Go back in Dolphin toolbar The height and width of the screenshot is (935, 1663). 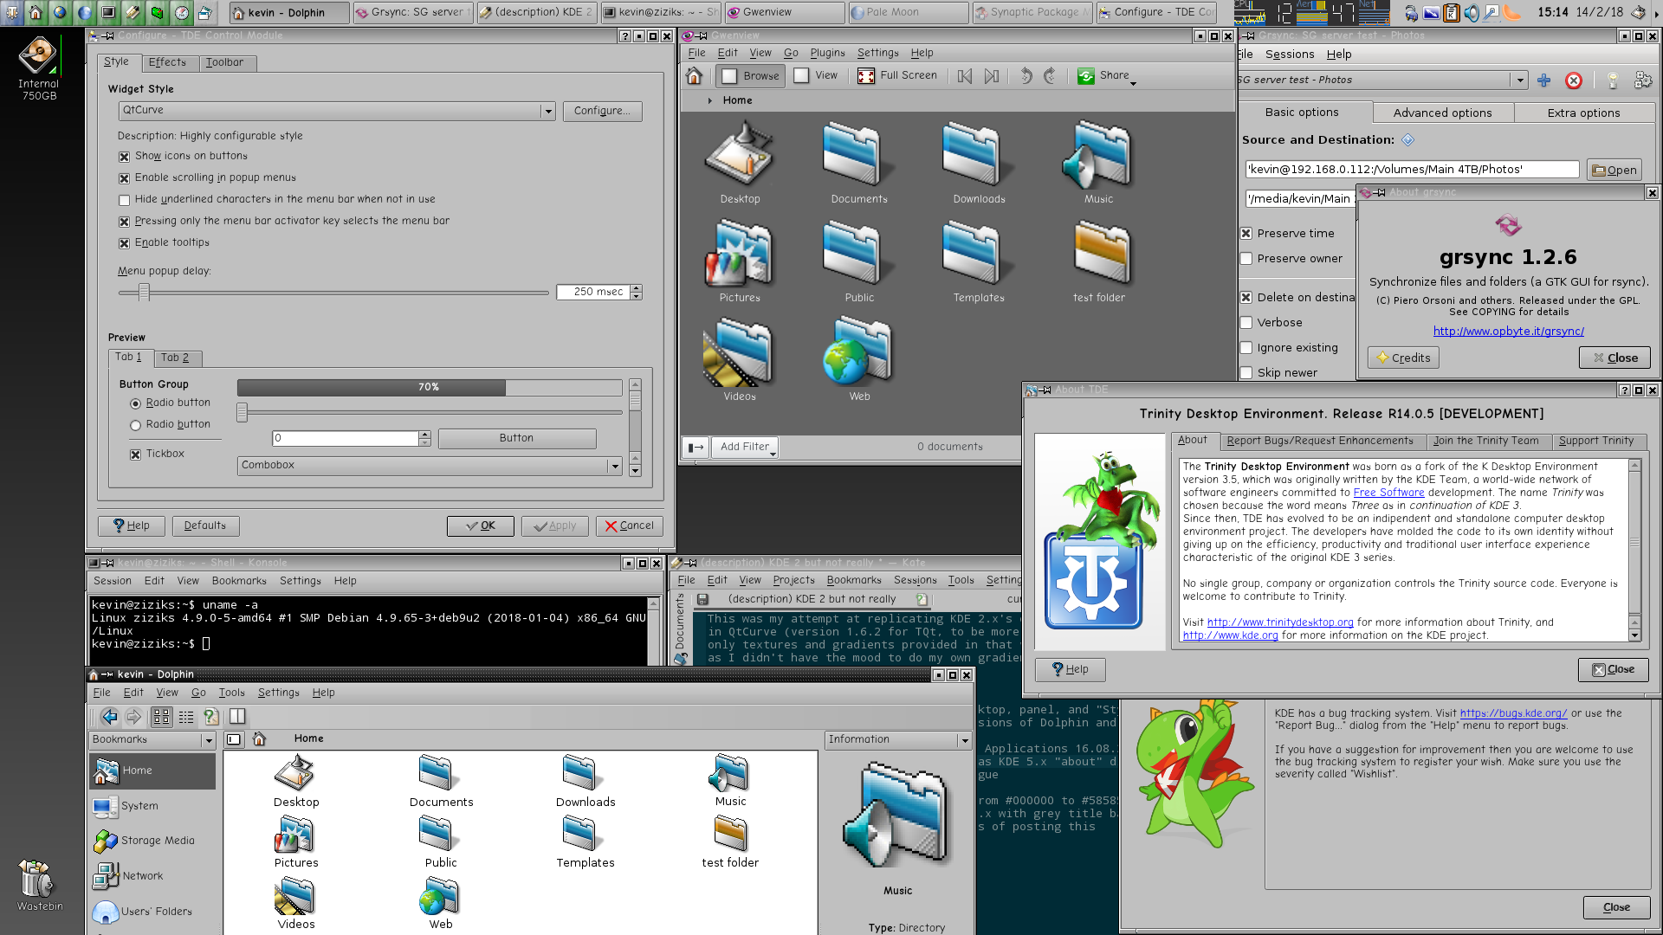pos(109,717)
